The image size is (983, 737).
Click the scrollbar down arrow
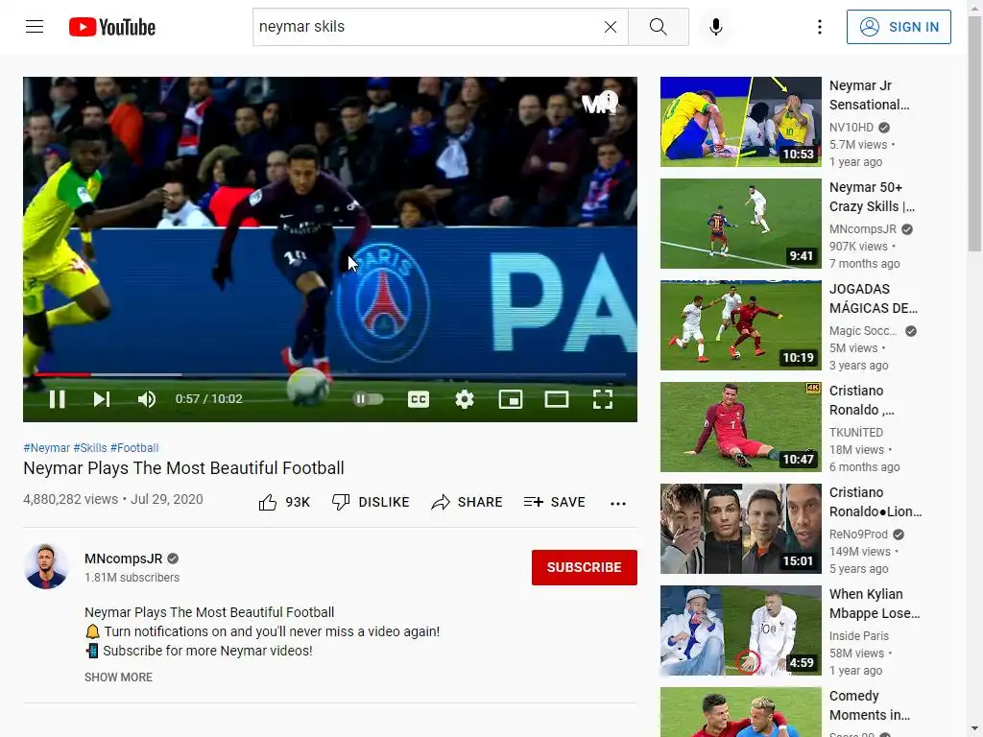point(975,729)
